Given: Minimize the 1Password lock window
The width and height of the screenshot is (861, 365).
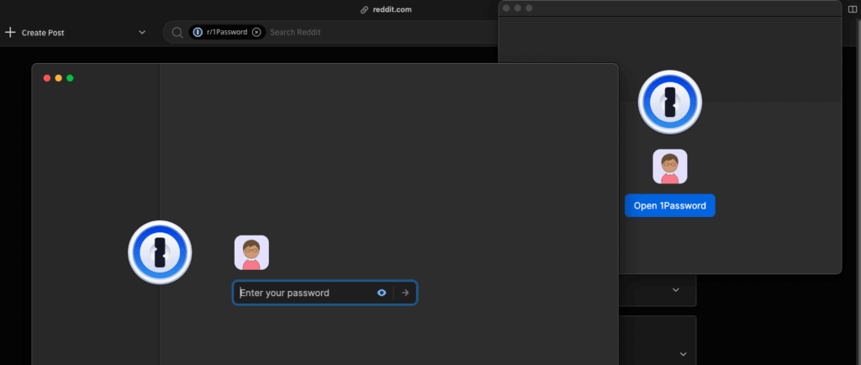Looking at the screenshot, I should tap(58, 78).
